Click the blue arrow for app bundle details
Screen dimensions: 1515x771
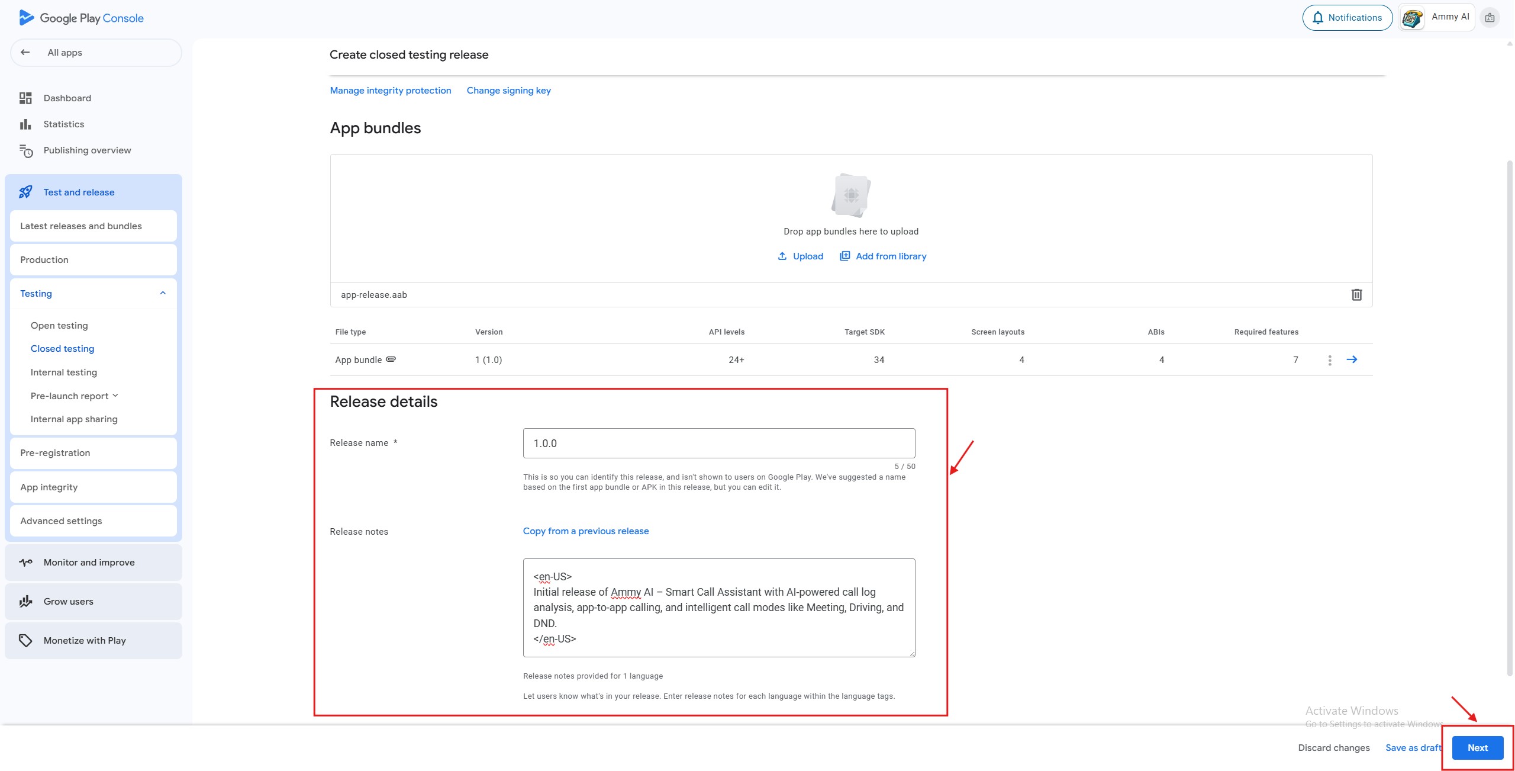1352,359
